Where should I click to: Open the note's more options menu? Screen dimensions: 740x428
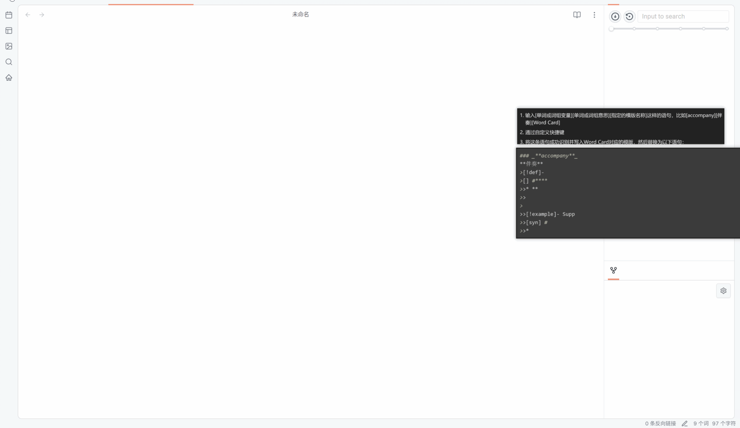594,15
